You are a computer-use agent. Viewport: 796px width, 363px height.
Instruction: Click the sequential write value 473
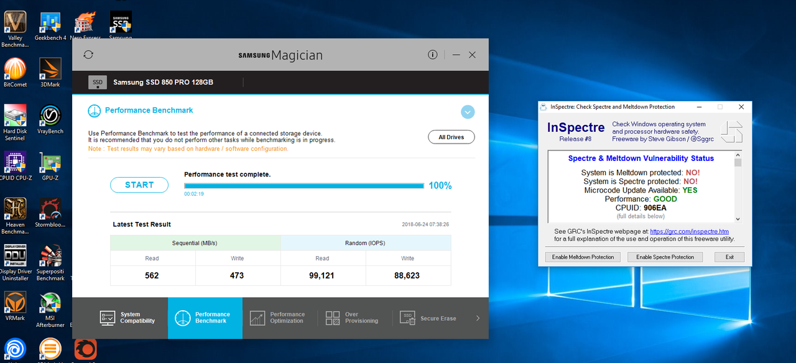click(x=237, y=275)
